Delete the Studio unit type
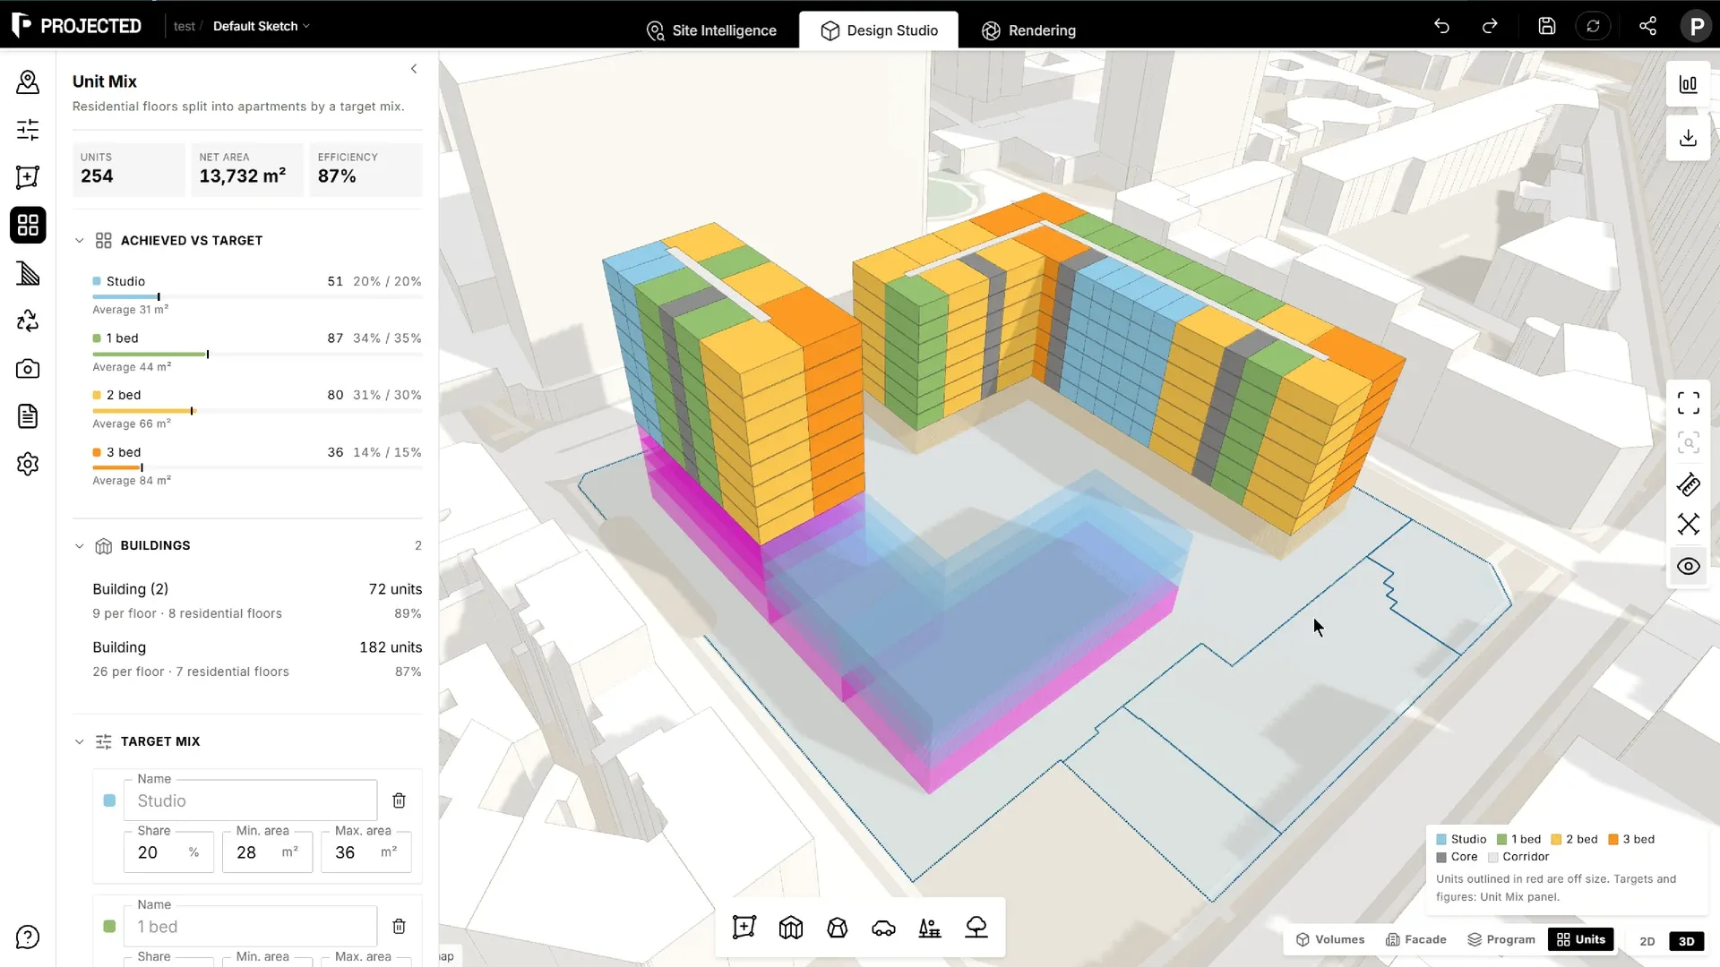Viewport: 1720px width, 967px height. tap(400, 800)
